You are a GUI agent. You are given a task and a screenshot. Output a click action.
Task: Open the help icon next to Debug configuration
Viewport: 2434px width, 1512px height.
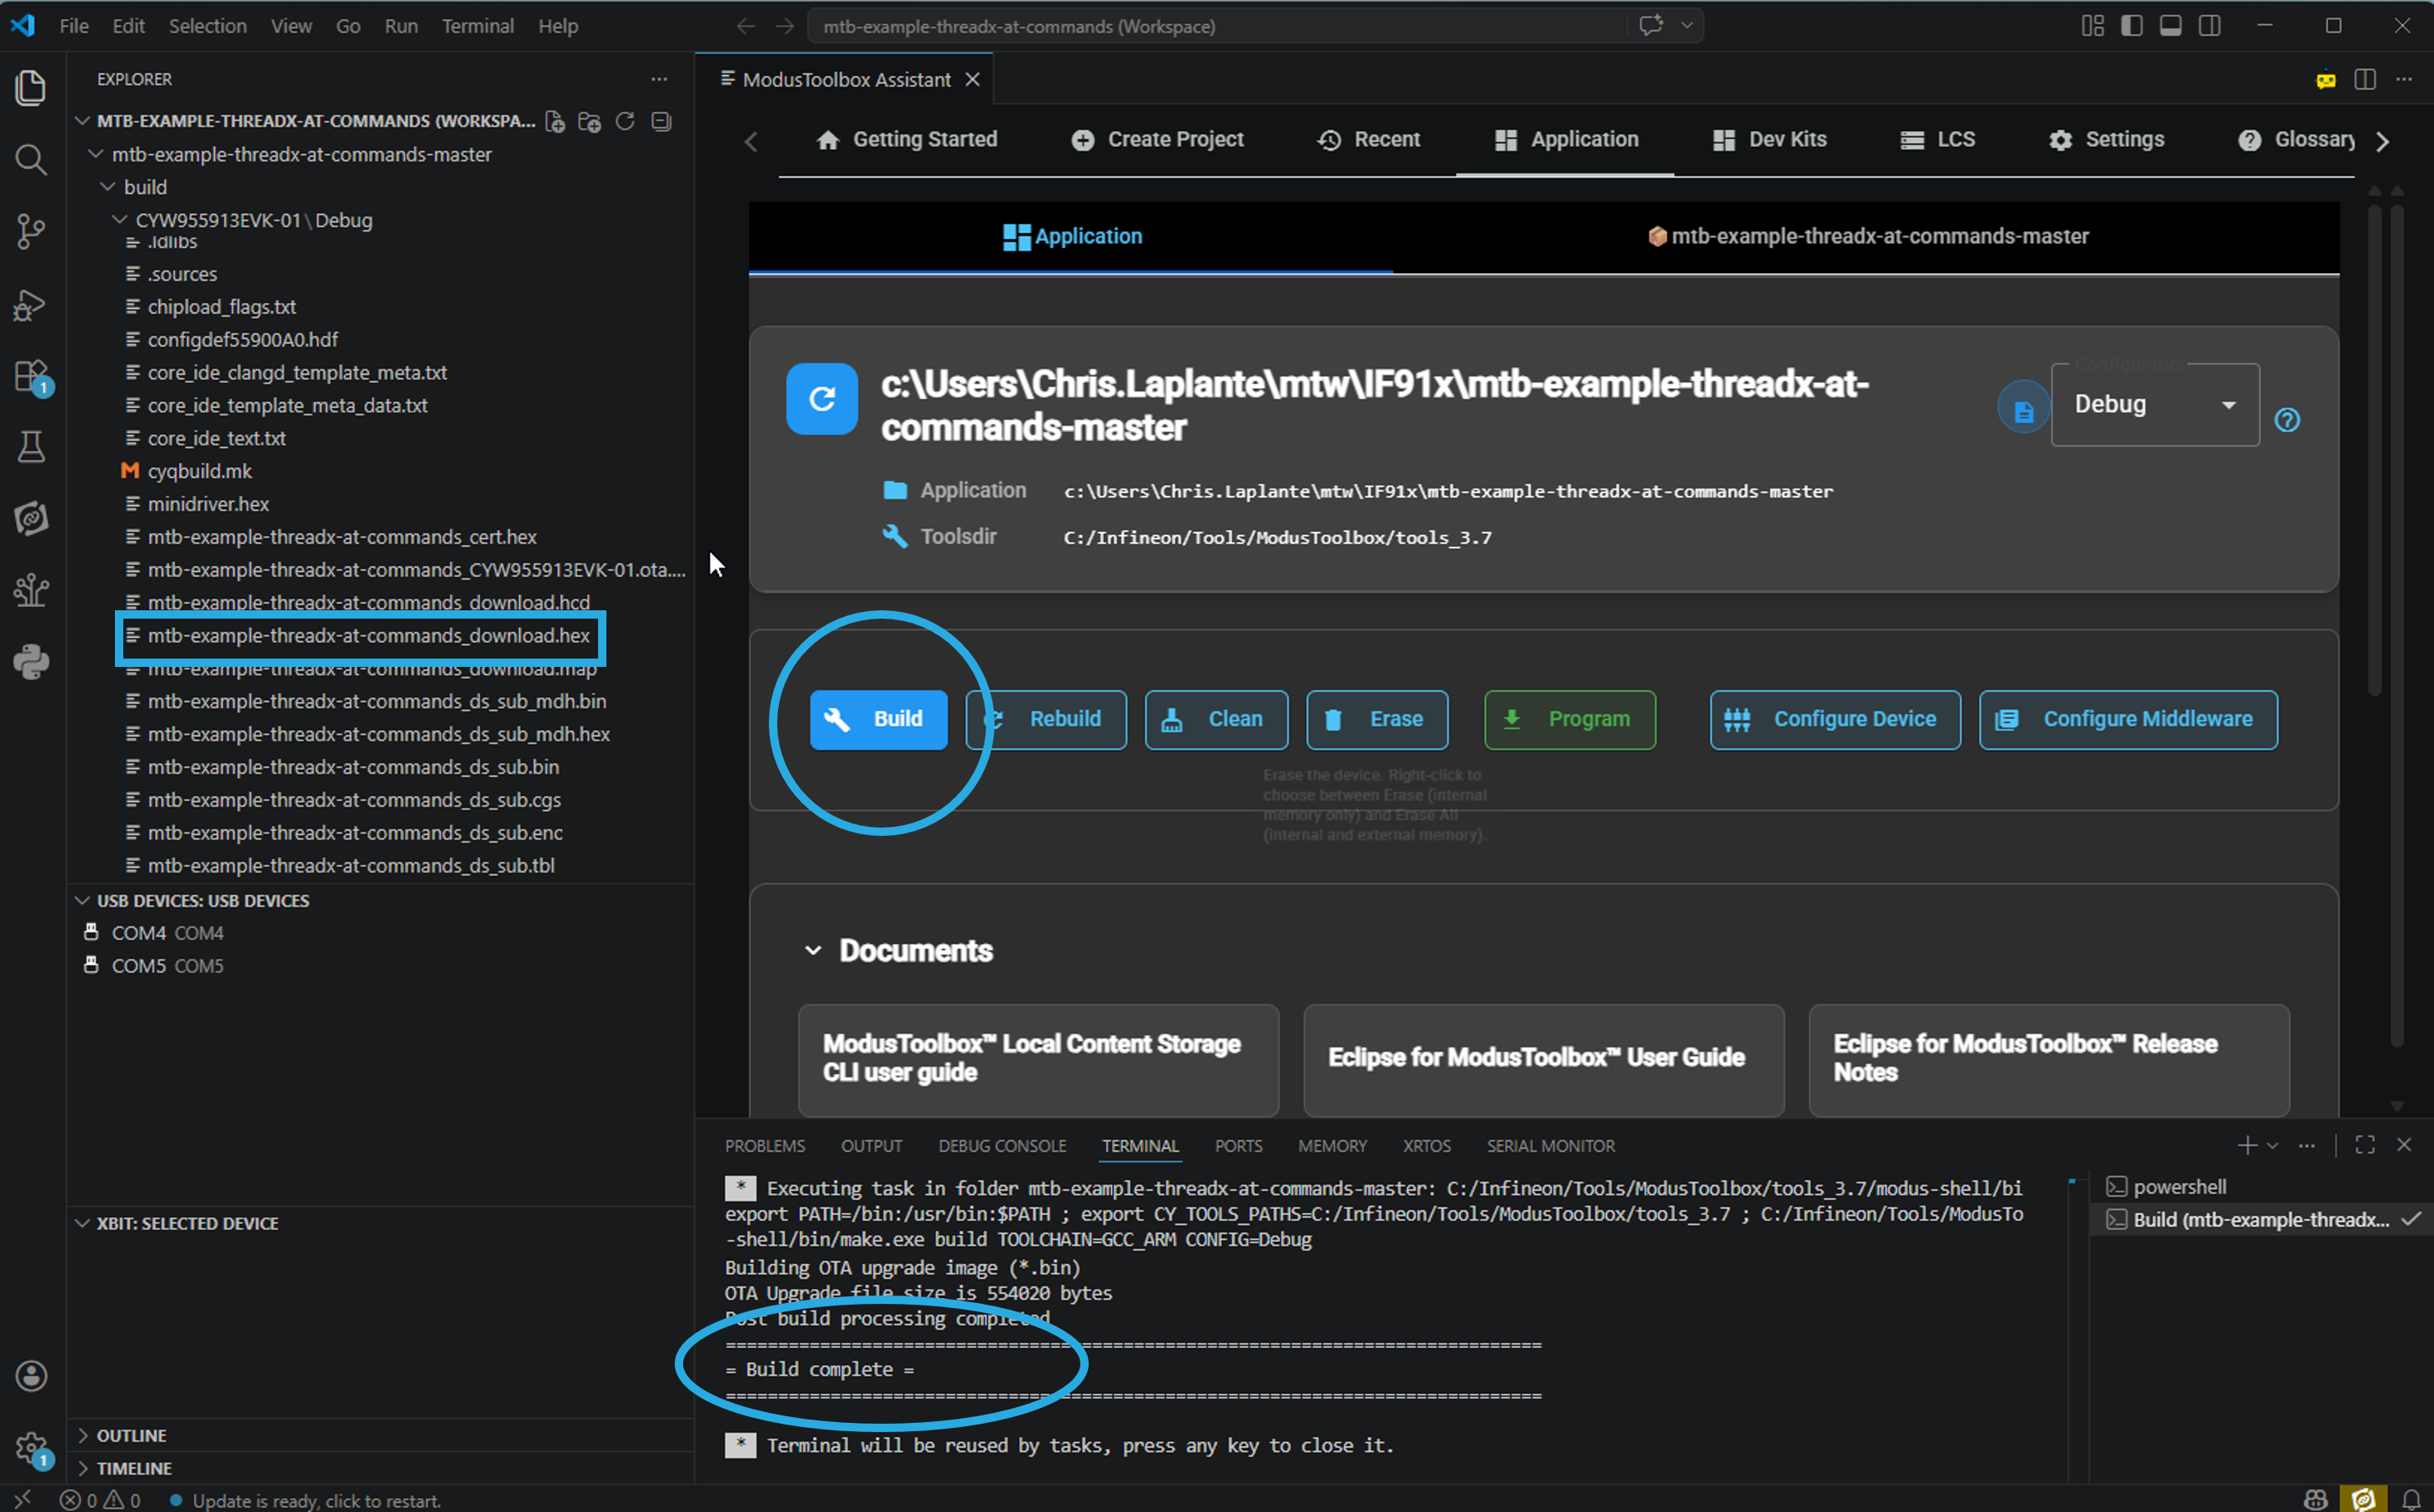[2287, 420]
